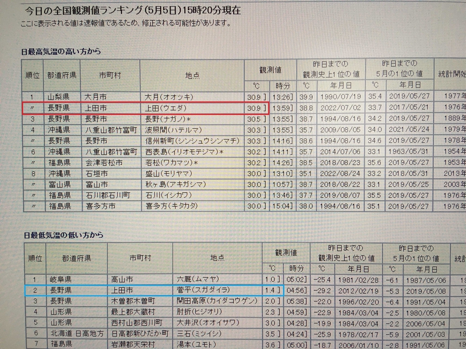Click the 地点 header in the high-temperature table
This screenshot has height=349, width=466.
[x=192, y=75]
